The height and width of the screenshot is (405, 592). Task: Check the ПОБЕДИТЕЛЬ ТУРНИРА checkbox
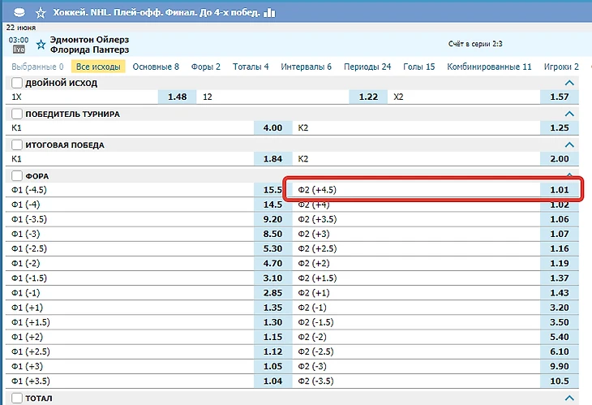pyautogui.click(x=16, y=114)
